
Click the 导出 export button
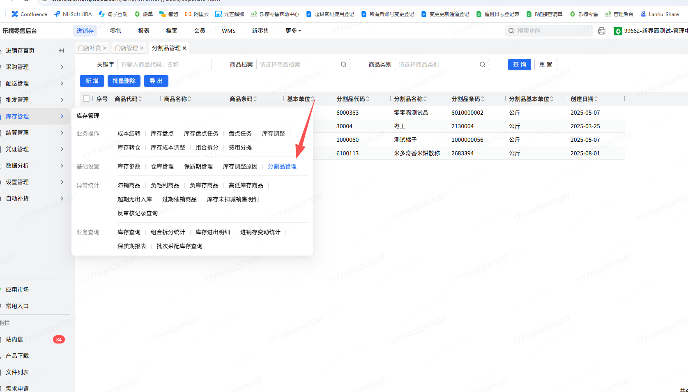click(x=156, y=81)
